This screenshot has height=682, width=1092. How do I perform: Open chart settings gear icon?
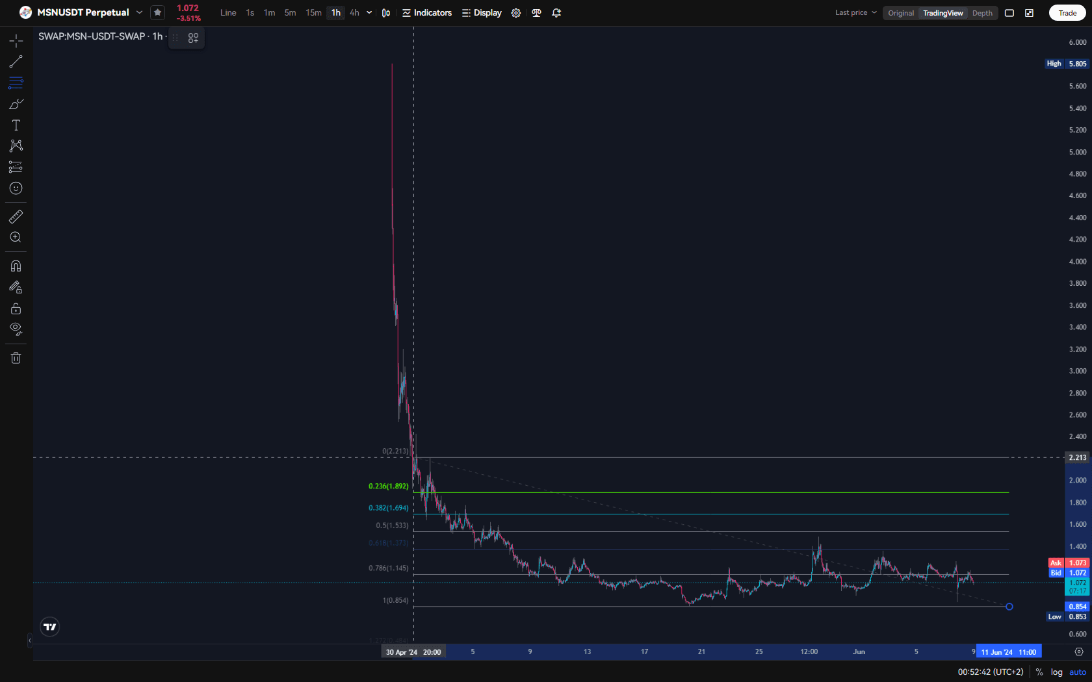point(516,13)
